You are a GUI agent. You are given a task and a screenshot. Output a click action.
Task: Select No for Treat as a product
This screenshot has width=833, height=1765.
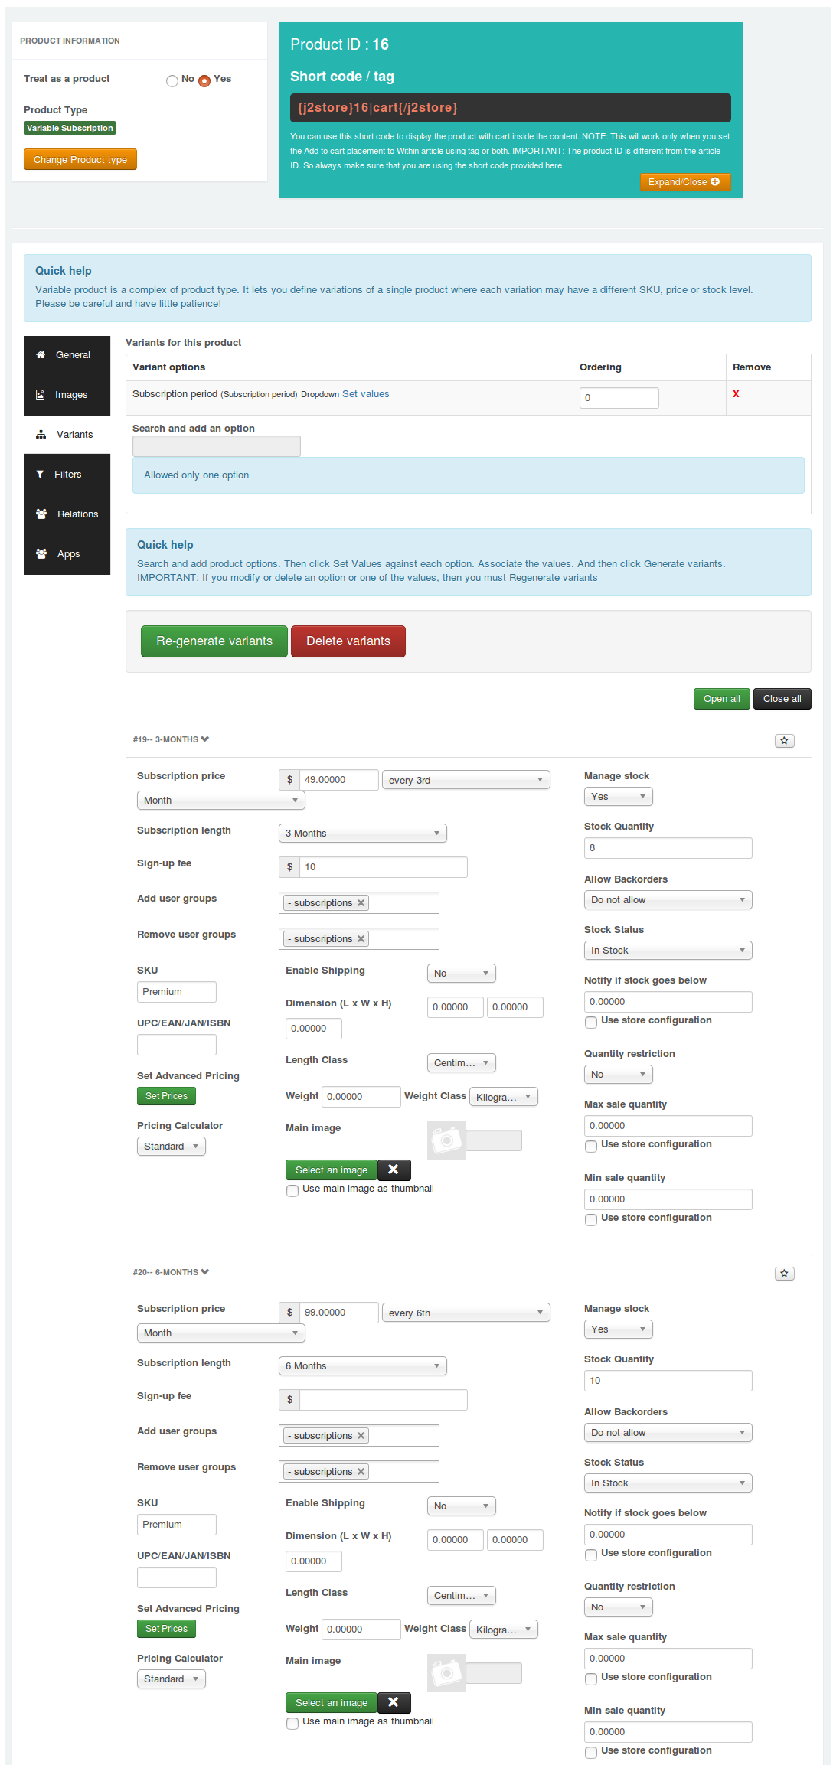(x=172, y=81)
